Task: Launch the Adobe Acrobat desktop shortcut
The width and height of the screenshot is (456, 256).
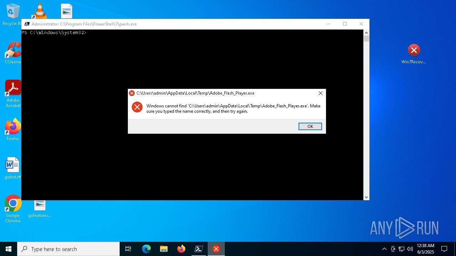Action: [13, 94]
